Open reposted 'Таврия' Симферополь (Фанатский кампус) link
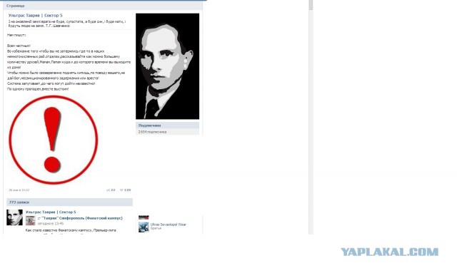457x273 pixels. pyautogui.click(x=82, y=218)
